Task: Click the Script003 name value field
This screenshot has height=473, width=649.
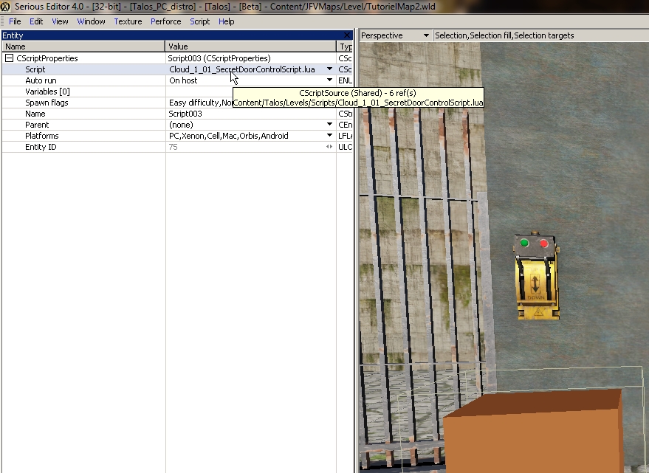Action: tap(251, 114)
